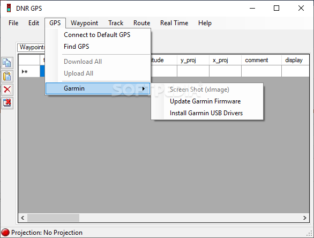Click the left scroll arrow

click(23, 218)
